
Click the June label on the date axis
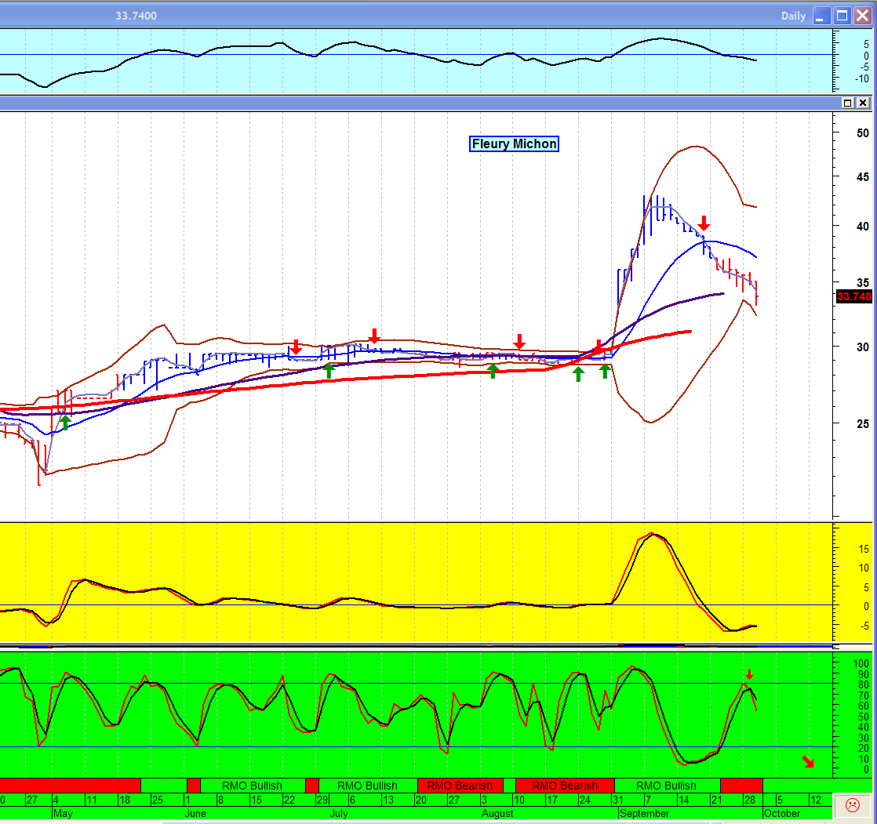(195, 813)
